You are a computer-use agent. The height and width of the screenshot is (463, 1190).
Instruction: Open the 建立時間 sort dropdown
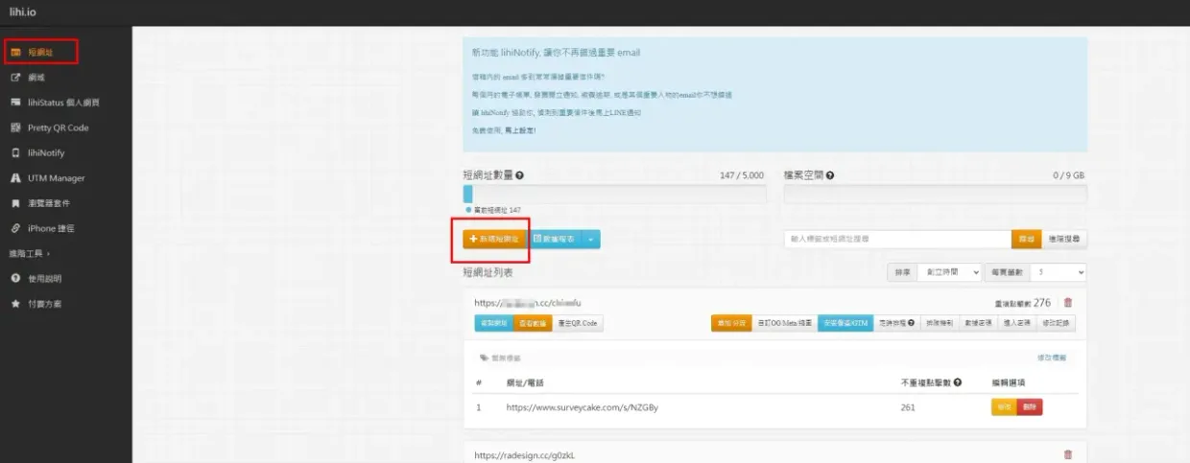pyautogui.click(x=949, y=272)
